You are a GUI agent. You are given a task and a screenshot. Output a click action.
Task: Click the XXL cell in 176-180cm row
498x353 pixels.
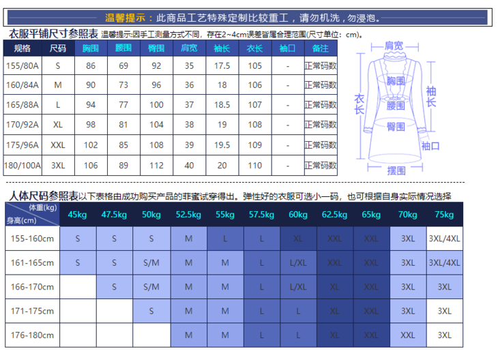(x=407, y=335)
